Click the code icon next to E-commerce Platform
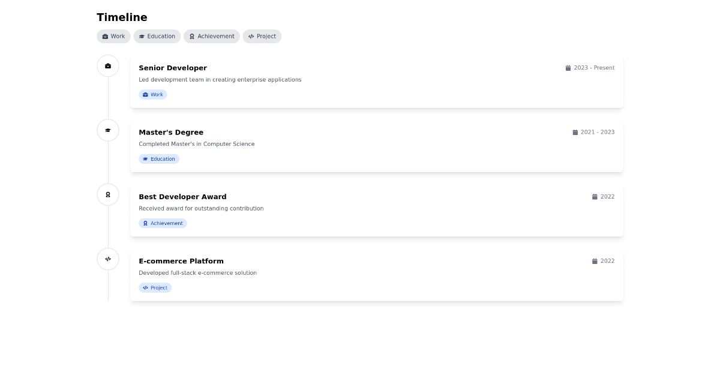This screenshot has width=720, height=378. tap(108, 259)
